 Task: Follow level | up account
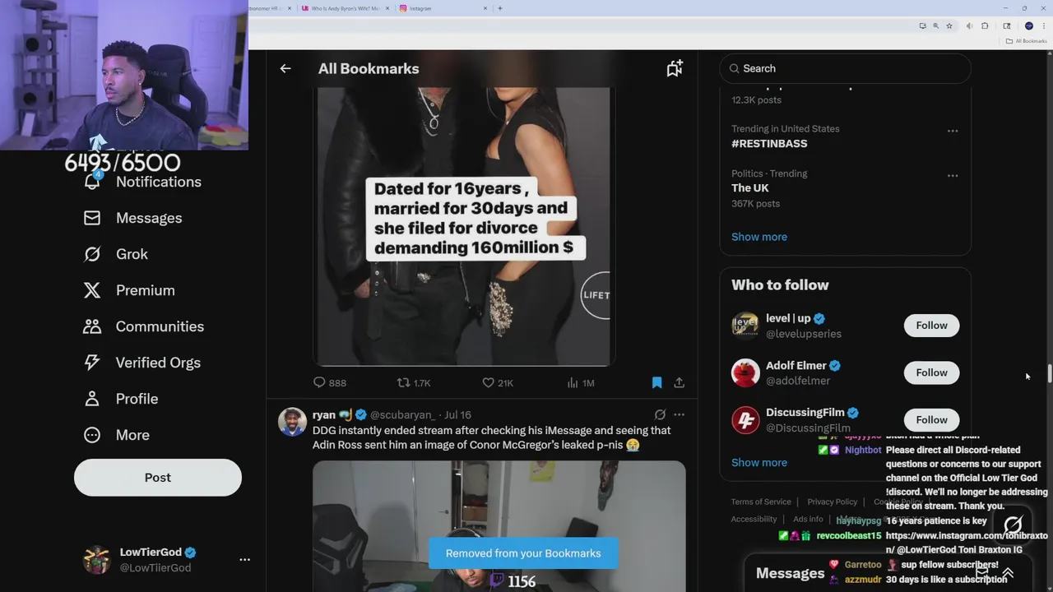(931, 326)
